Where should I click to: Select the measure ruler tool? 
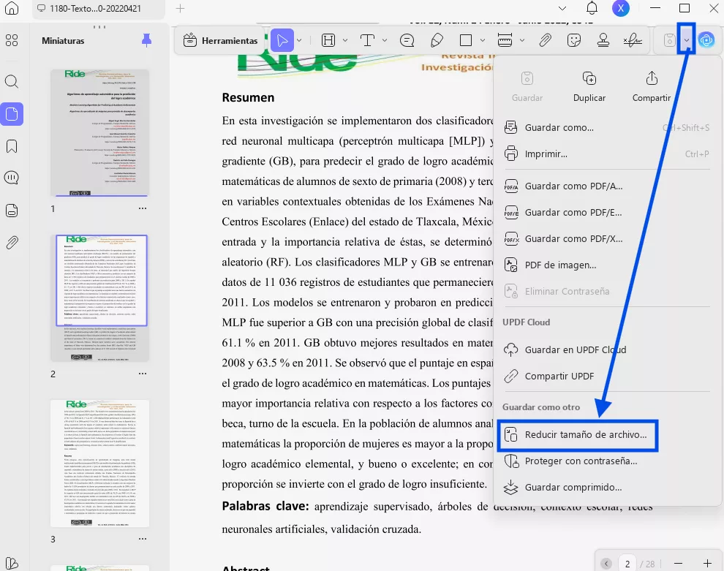(x=505, y=41)
